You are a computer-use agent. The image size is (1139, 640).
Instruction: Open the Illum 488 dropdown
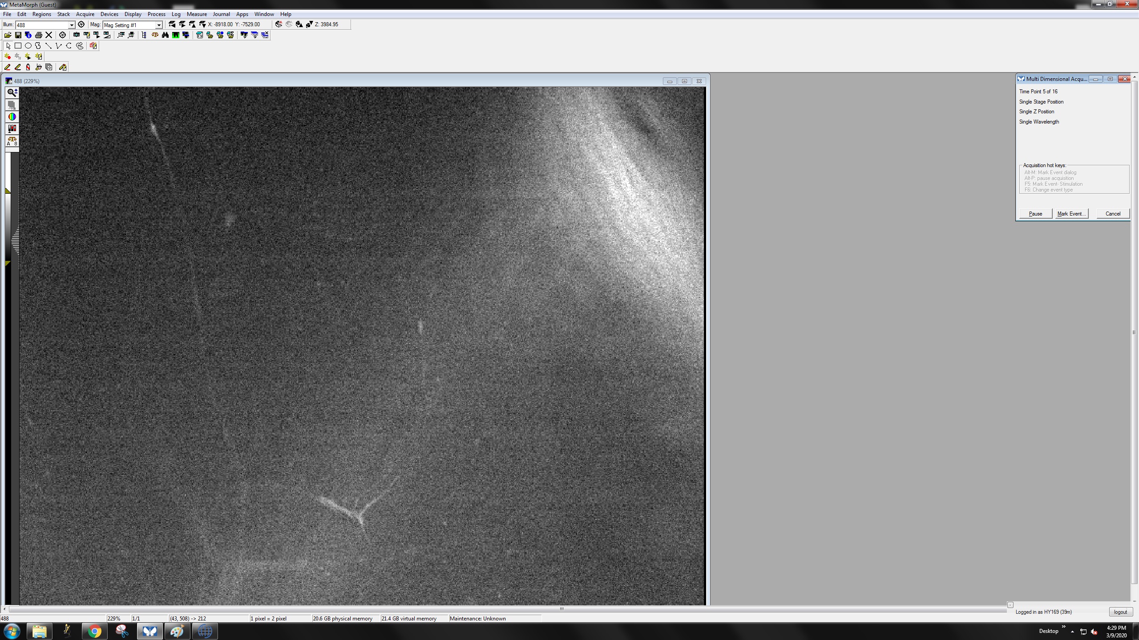pos(71,25)
